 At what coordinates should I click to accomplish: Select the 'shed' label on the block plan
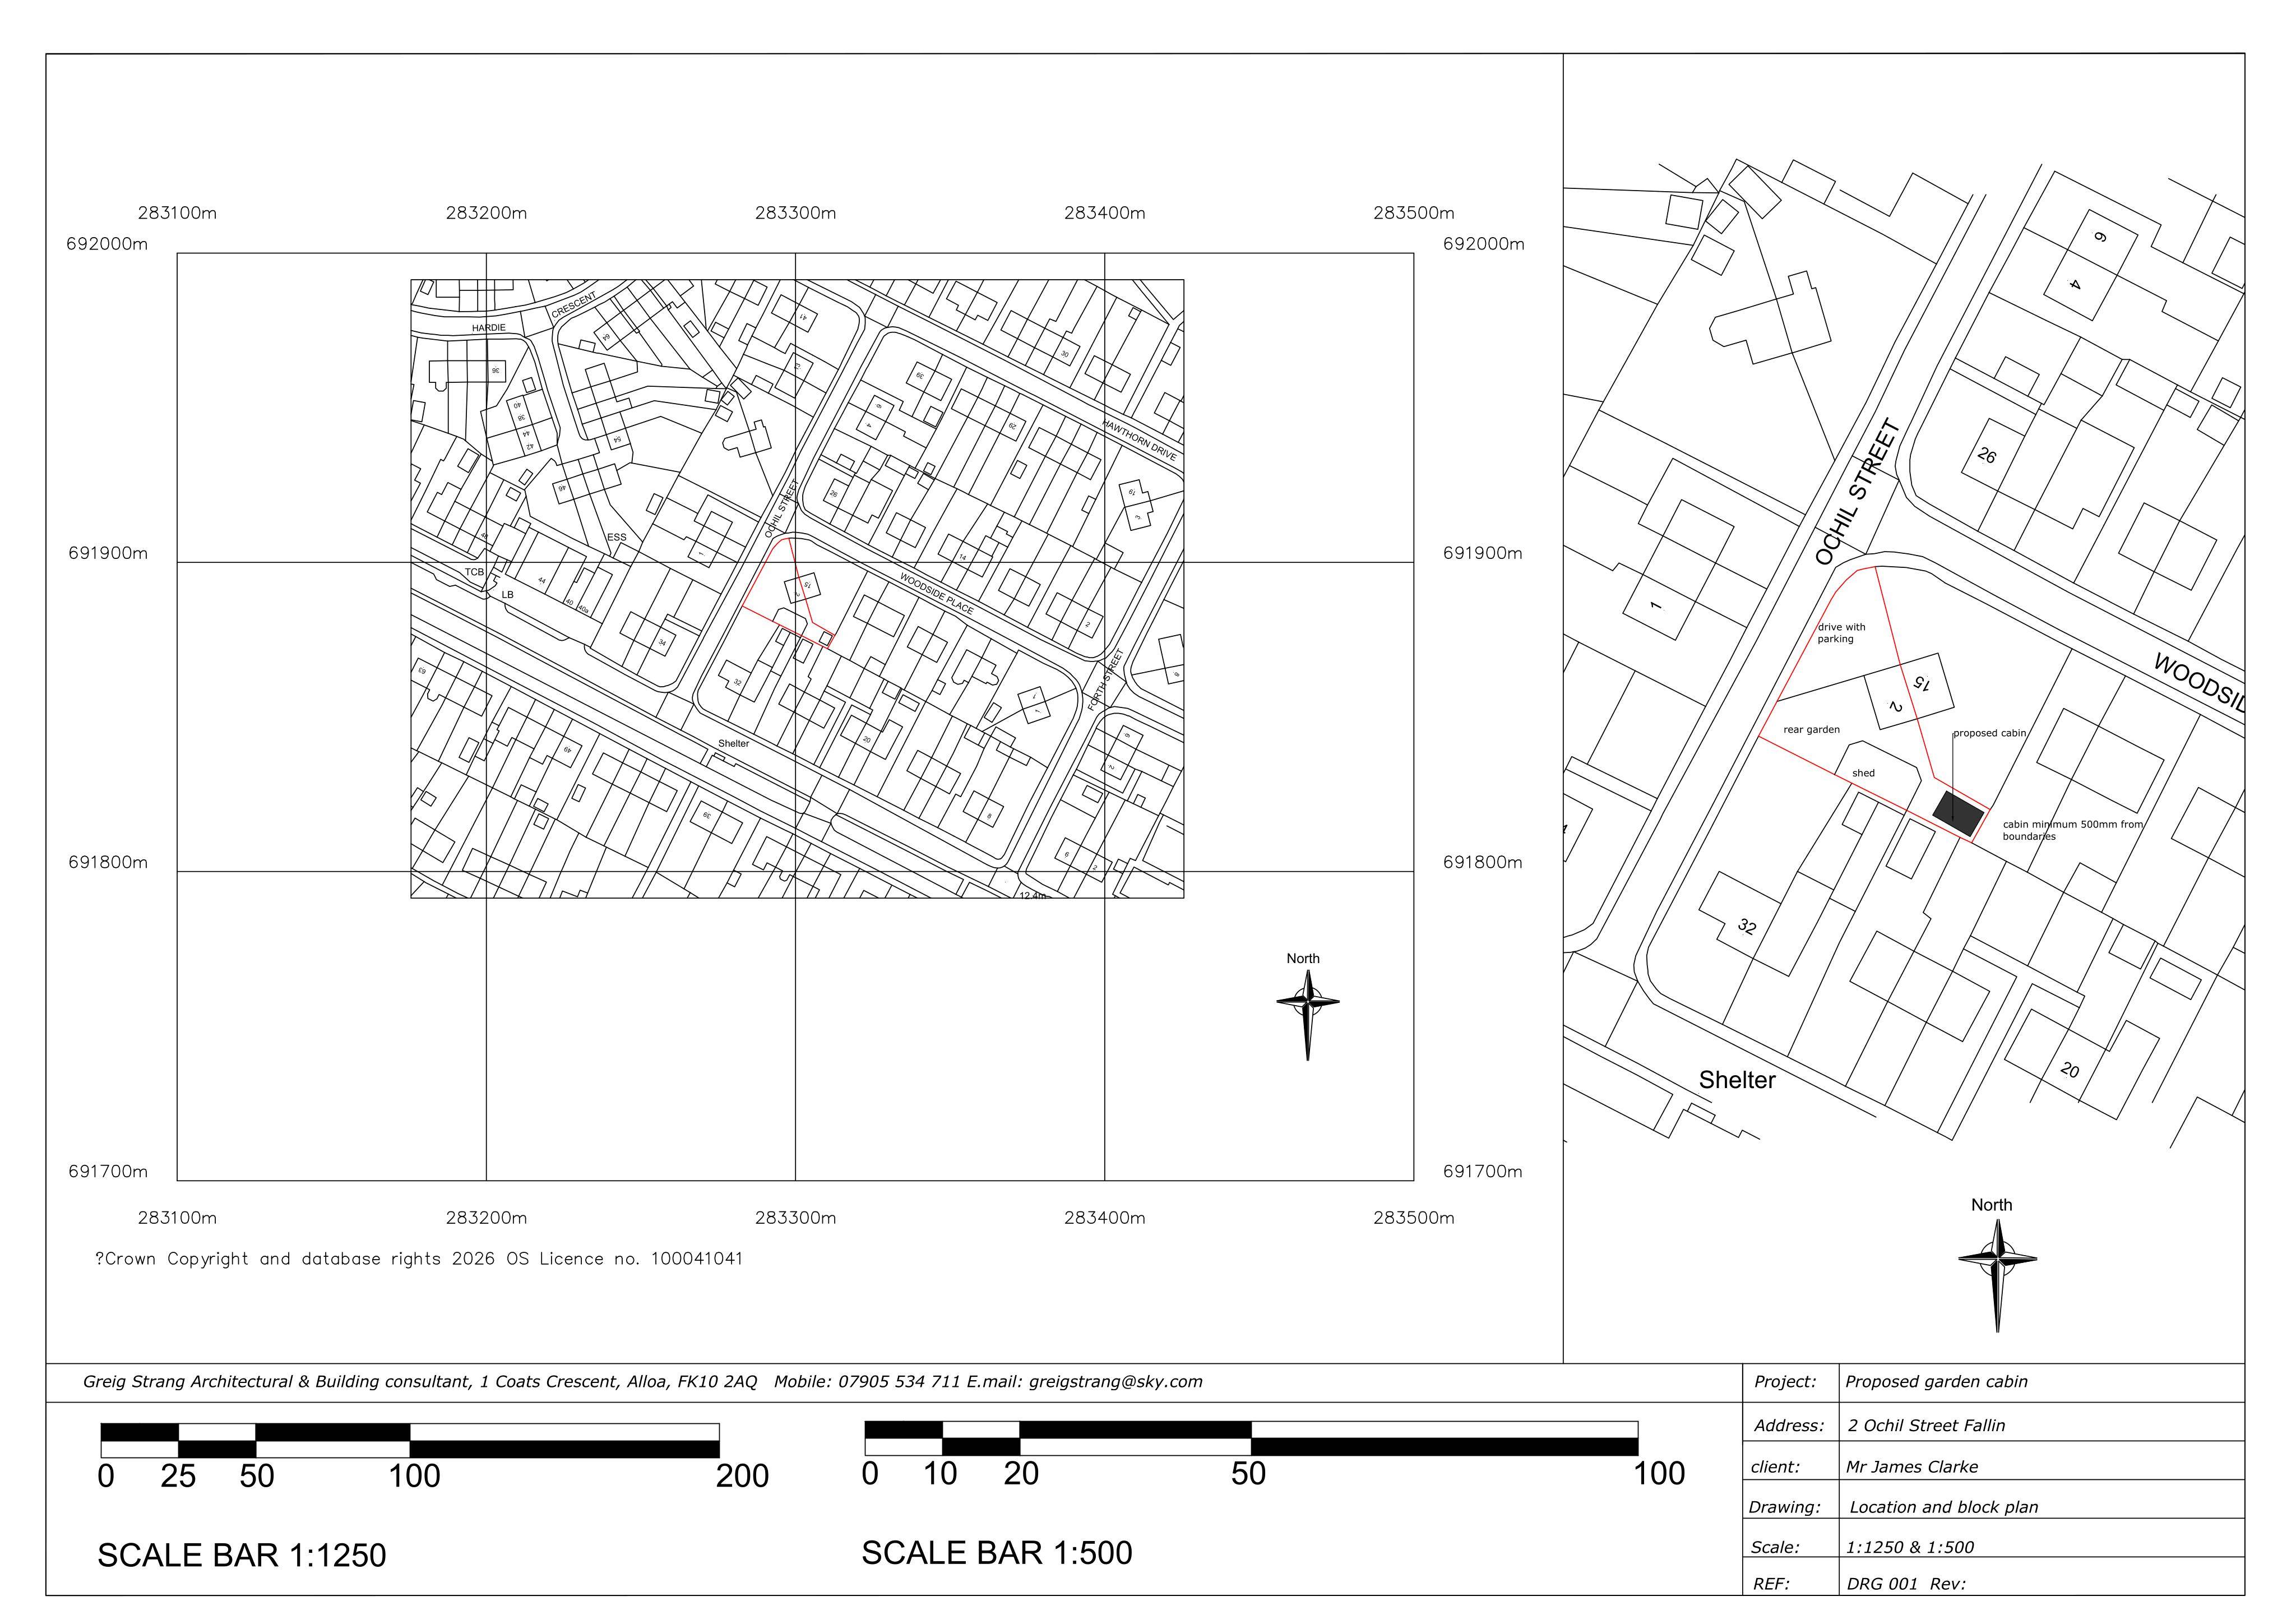click(1863, 773)
